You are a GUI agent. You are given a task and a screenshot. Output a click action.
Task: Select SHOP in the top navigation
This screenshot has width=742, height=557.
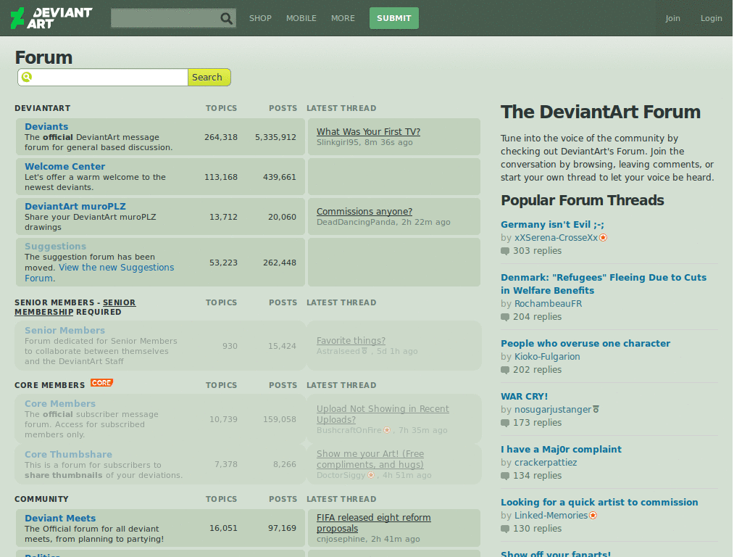coord(260,18)
